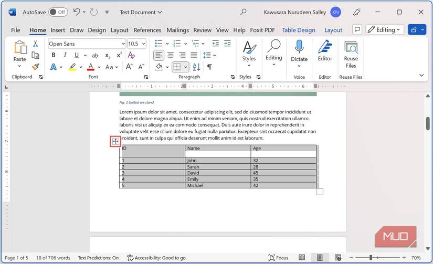Viewport: 433px width, 264px height.
Task: Open the font name dropdown
Action: 123,44
